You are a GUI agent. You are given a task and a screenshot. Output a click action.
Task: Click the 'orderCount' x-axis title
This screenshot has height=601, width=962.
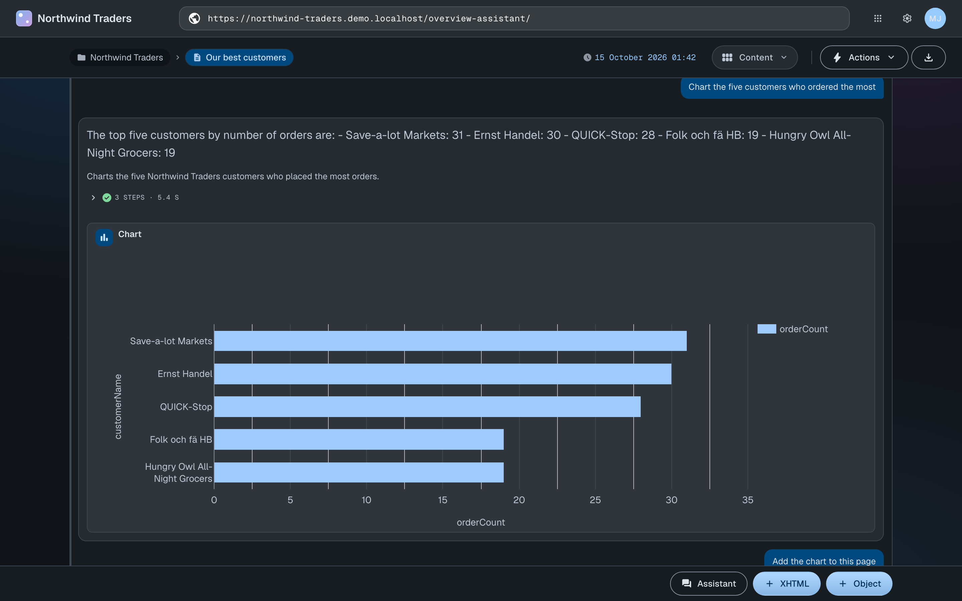pyautogui.click(x=481, y=522)
